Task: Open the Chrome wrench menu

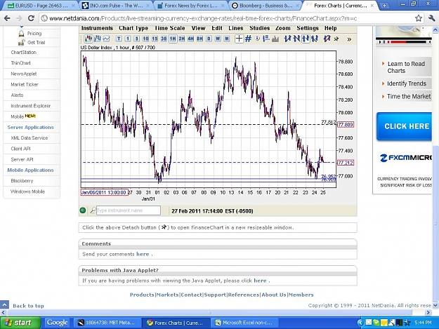Action: [x=431, y=18]
